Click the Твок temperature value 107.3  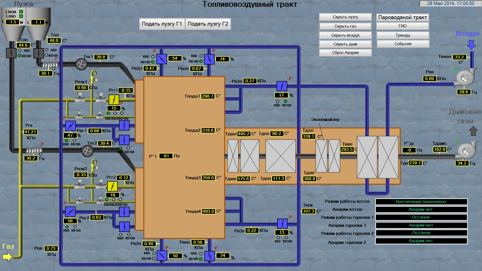coord(309,211)
